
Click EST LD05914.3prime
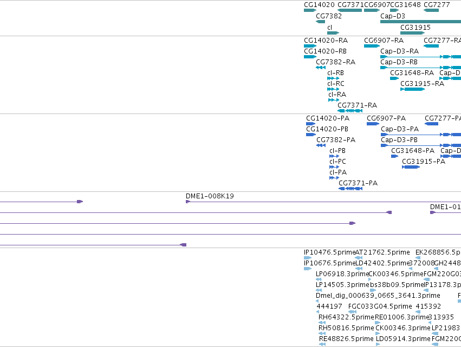point(378,345)
